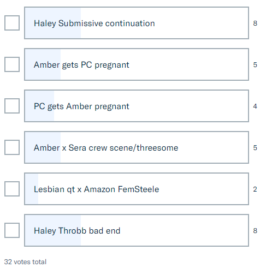
Task: Toggle the Lesbian qt x Amazon FemSteele checkbox
Action: click(12, 189)
